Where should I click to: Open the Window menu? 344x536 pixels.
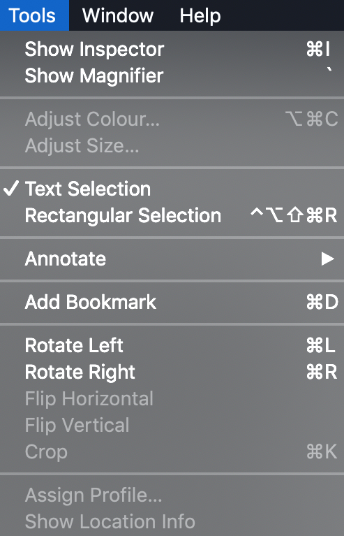pos(118,15)
